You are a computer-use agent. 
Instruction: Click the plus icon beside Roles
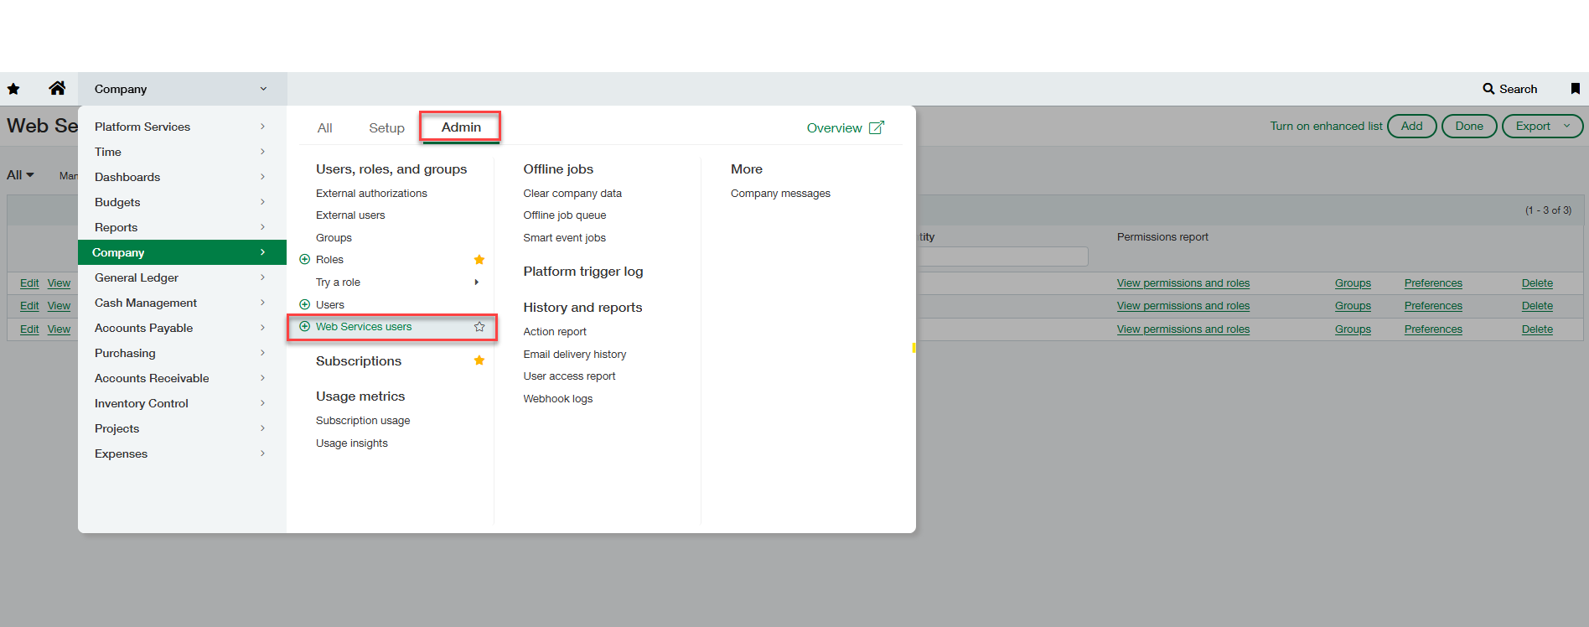(x=305, y=260)
